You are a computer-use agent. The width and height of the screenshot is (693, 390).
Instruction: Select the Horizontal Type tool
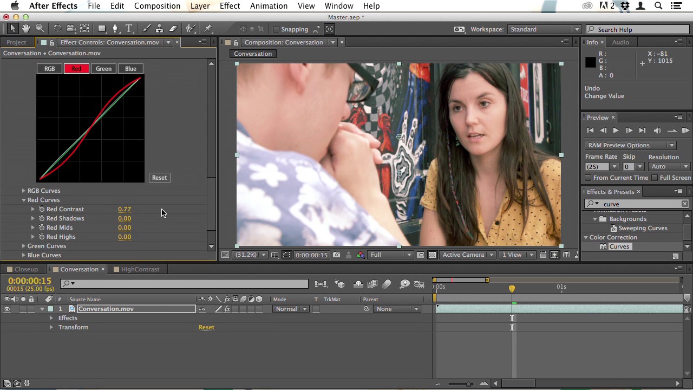tap(129, 29)
